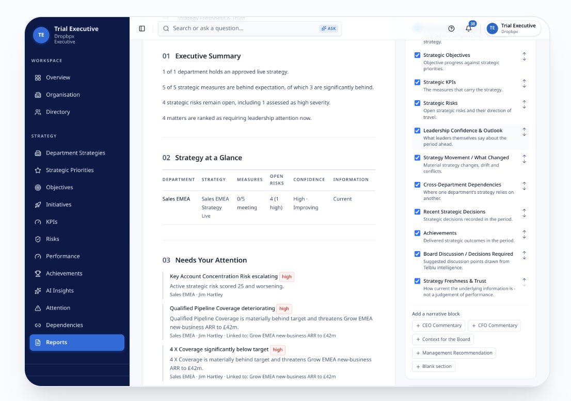Click Key Account Concentration Risk escalating item
Viewport: 571px width, 401px height.
coord(224,276)
